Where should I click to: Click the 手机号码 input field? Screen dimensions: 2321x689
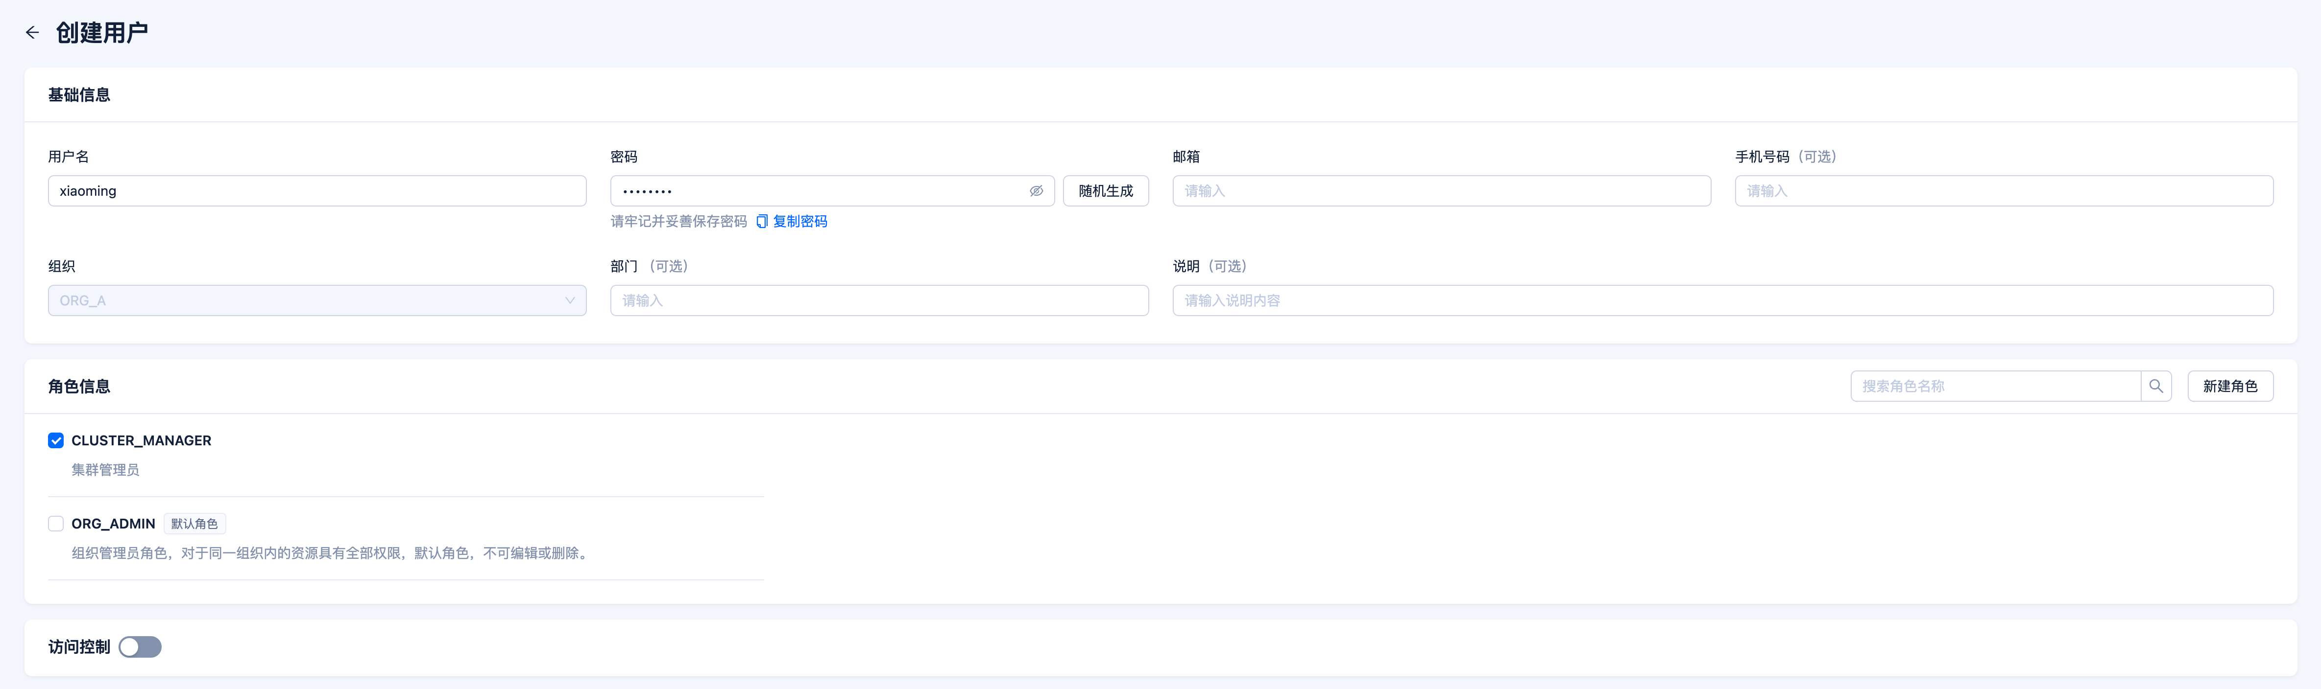click(2004, 191)
